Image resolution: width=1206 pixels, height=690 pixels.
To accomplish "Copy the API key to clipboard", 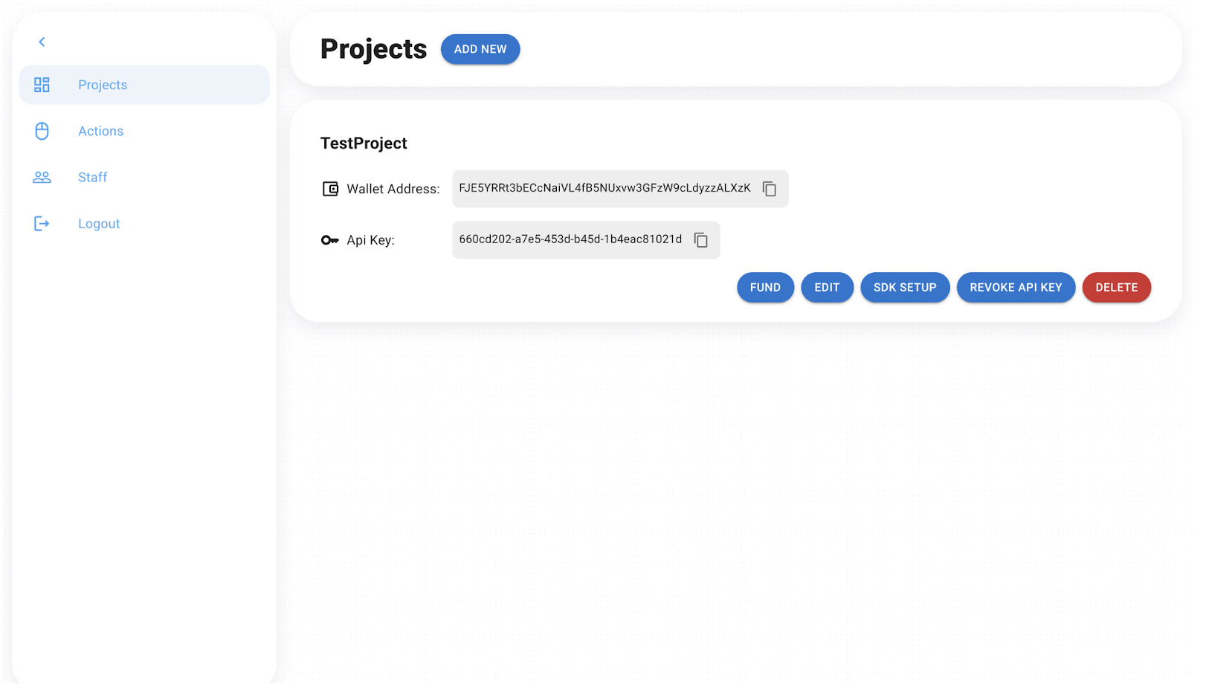I will tap(701, 240).
